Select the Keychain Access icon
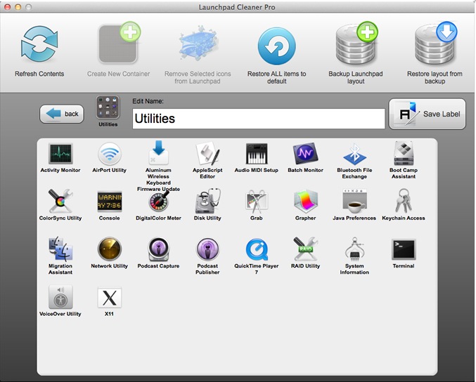This screenshot has height=382, width=476. tap(404, 202)
